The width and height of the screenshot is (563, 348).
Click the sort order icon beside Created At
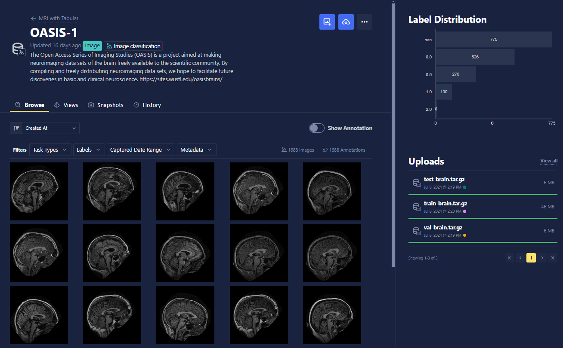click(x=16, y=128)
